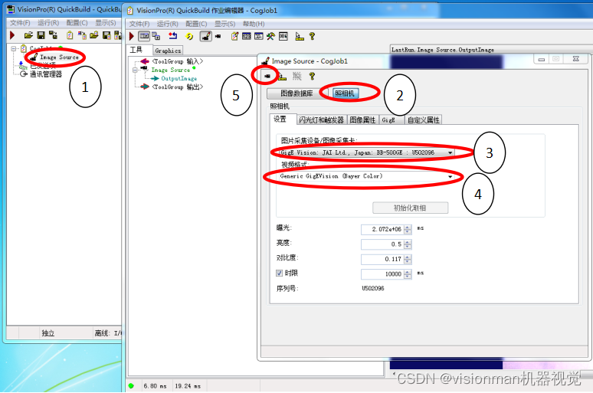593x393 pixels.
Task: Click calibration icon in Image Source dialog
Action: pyautogui.click(x=282, y=77)
